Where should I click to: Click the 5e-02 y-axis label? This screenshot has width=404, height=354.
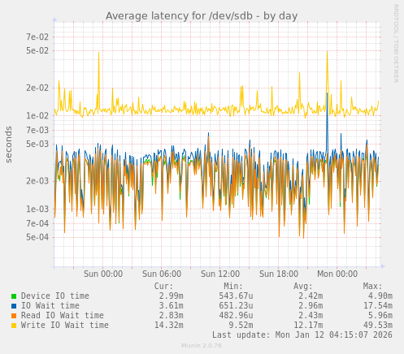pos(37,50)
